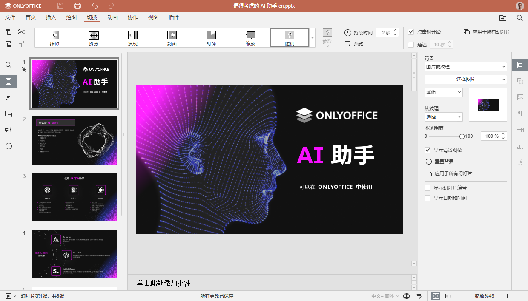Open image settings in right sidebar
Screen dimensions: 528x301
(520, 97)
